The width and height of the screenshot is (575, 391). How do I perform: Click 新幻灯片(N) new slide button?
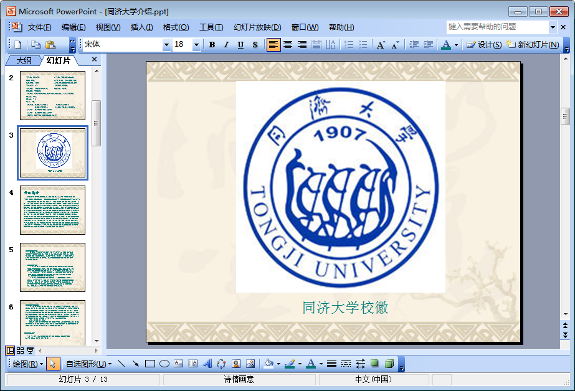coord(533,45)
